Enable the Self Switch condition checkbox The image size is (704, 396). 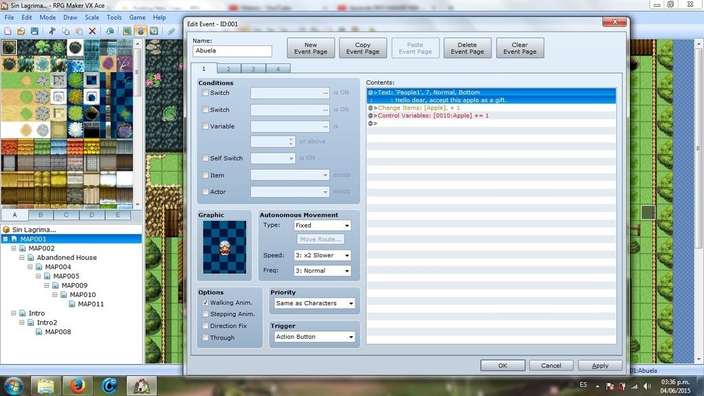tap(206, 158)
